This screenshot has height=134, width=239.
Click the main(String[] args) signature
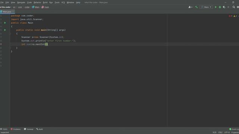tap(53, 30)
